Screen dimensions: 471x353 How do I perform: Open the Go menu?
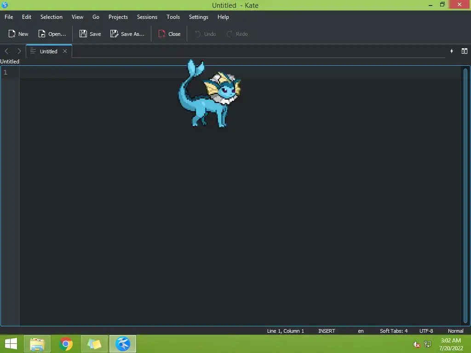(96, 17)
